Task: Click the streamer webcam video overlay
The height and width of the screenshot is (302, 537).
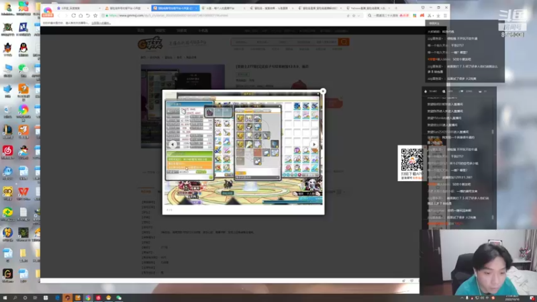Action: 478,262
